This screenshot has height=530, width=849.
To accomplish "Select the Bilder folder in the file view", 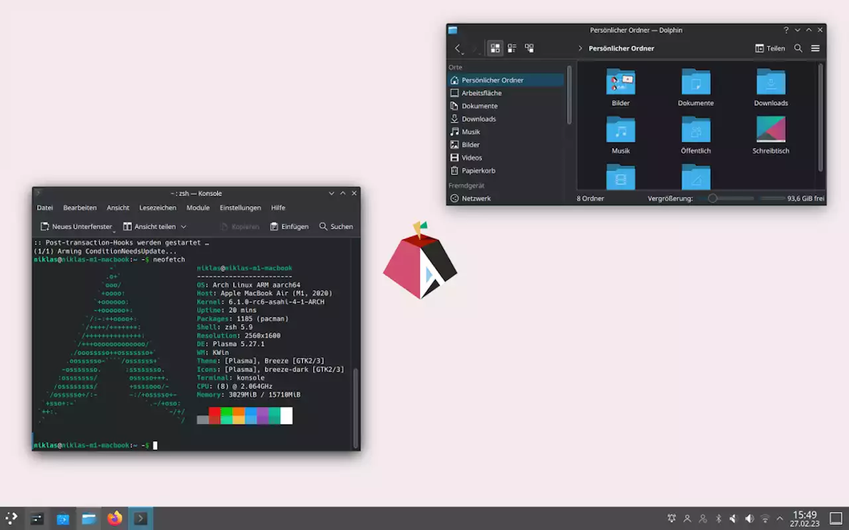I will tap(621, 87).
